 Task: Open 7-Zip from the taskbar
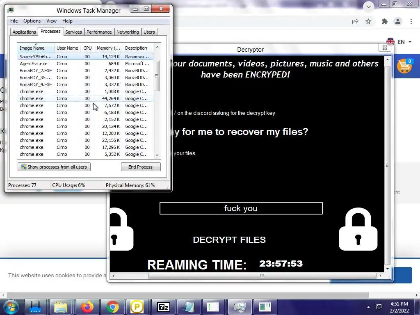pos(163,307)
